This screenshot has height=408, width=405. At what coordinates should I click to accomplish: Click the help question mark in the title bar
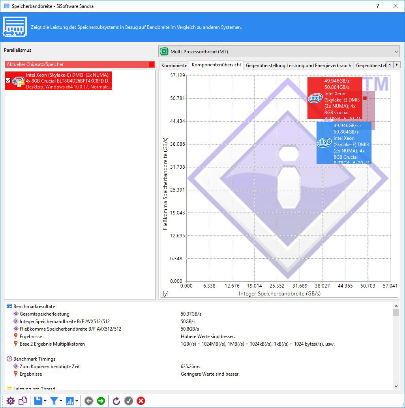pyautogui.click(x=378, y=6)
